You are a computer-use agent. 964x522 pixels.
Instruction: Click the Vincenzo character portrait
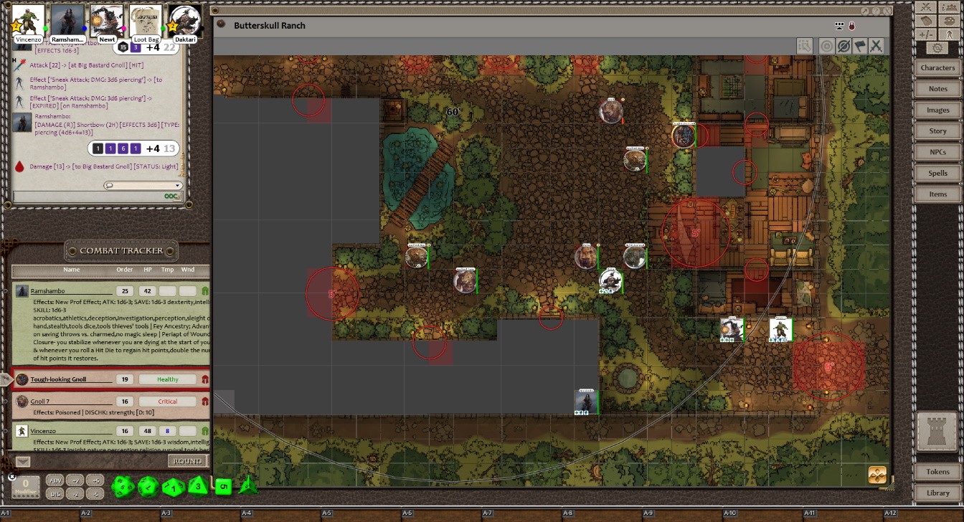[29, 19]
